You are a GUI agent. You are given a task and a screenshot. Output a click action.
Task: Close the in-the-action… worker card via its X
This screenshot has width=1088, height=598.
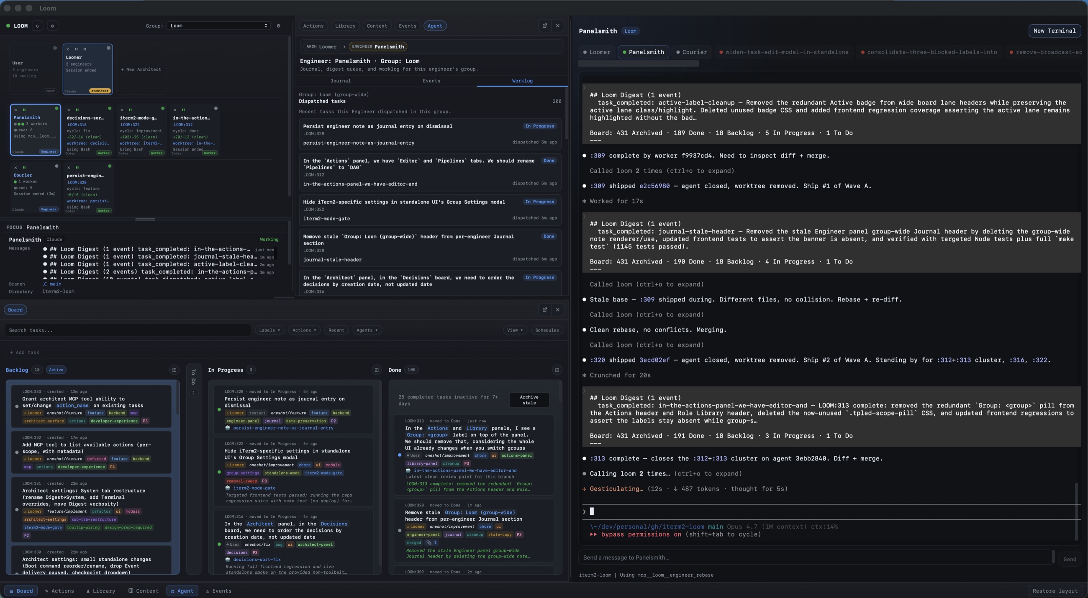[x=175, y=110]
